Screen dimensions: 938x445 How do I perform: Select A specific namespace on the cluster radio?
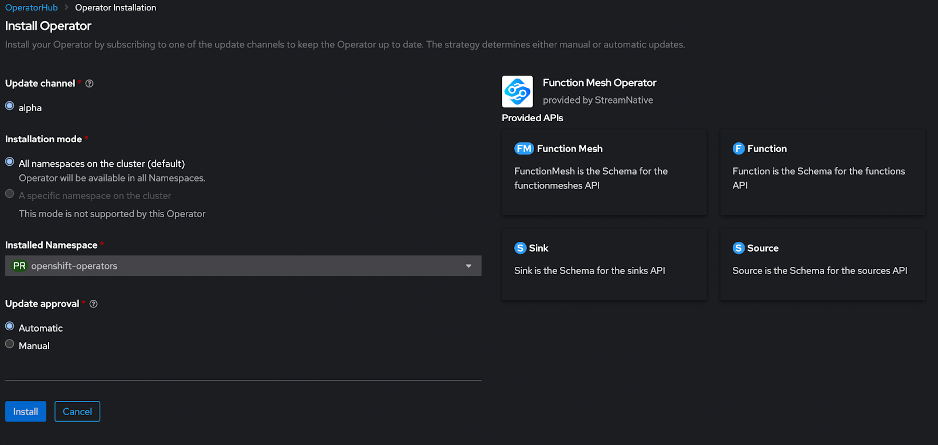9,194
